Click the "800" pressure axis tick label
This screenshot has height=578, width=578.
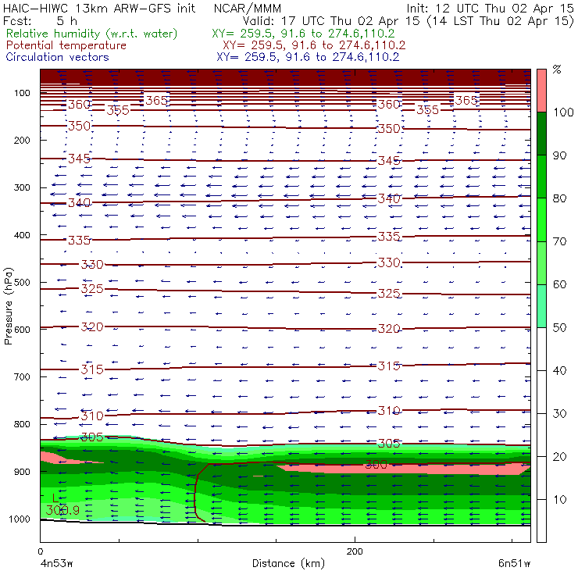[x=22, y=424]
